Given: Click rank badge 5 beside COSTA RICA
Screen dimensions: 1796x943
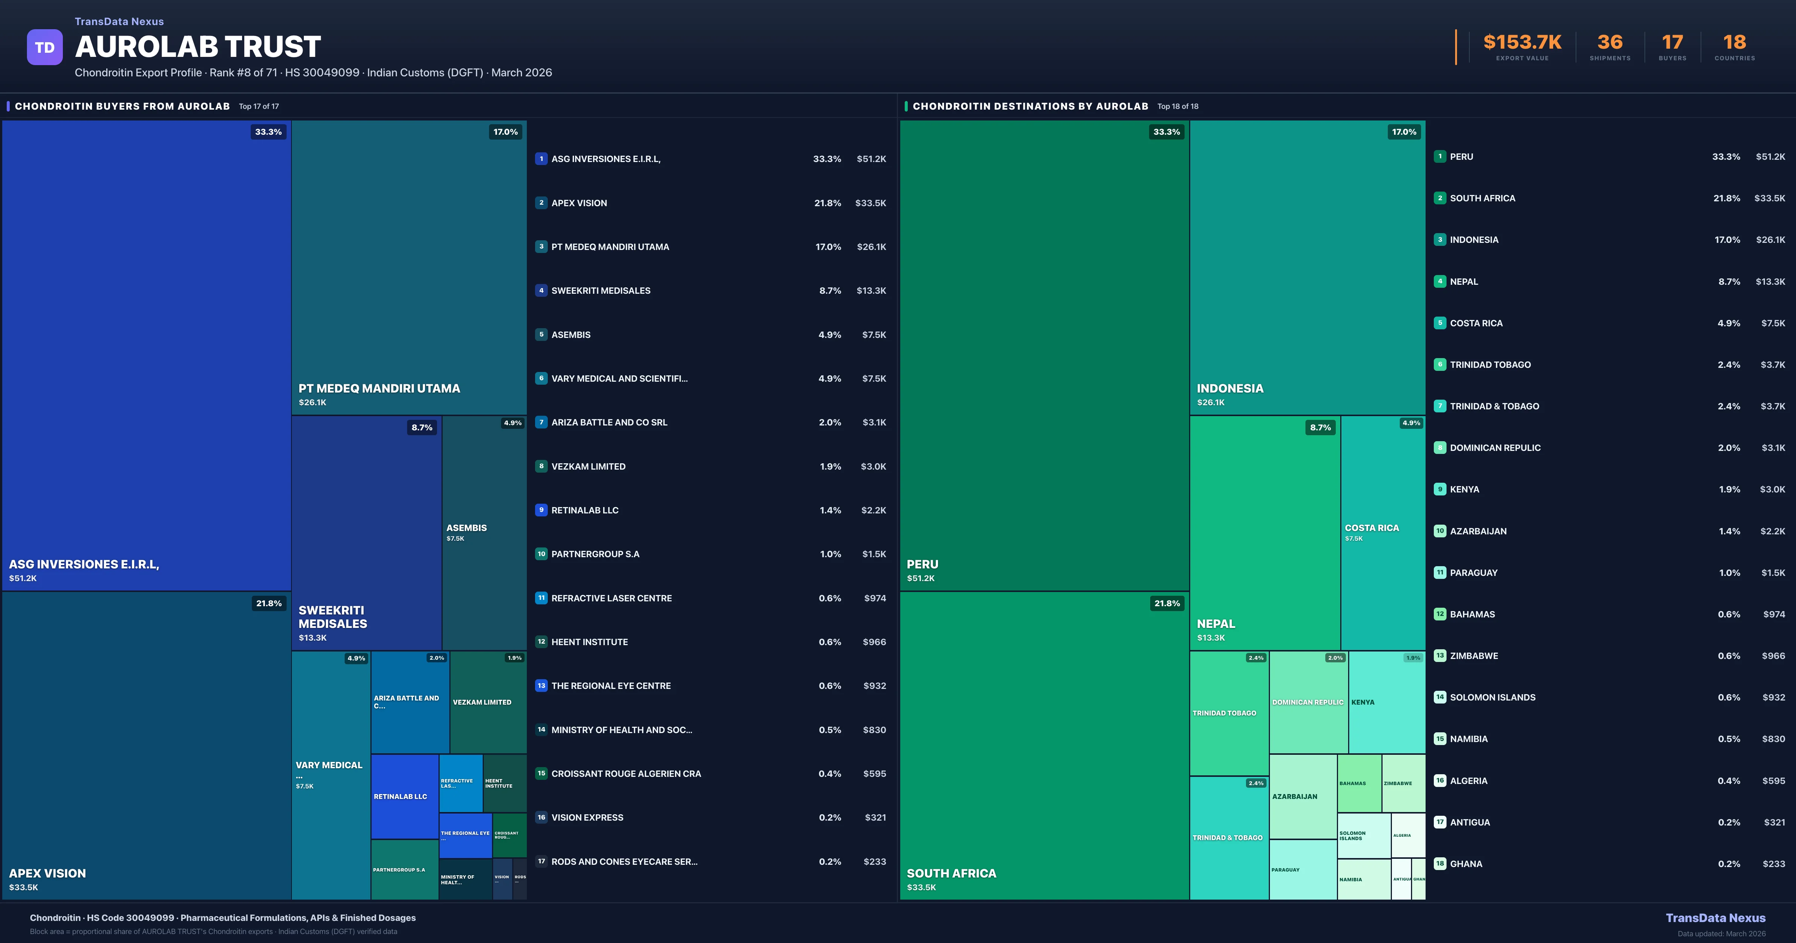Looking at the screenshot, I should tap(1440, 323).
